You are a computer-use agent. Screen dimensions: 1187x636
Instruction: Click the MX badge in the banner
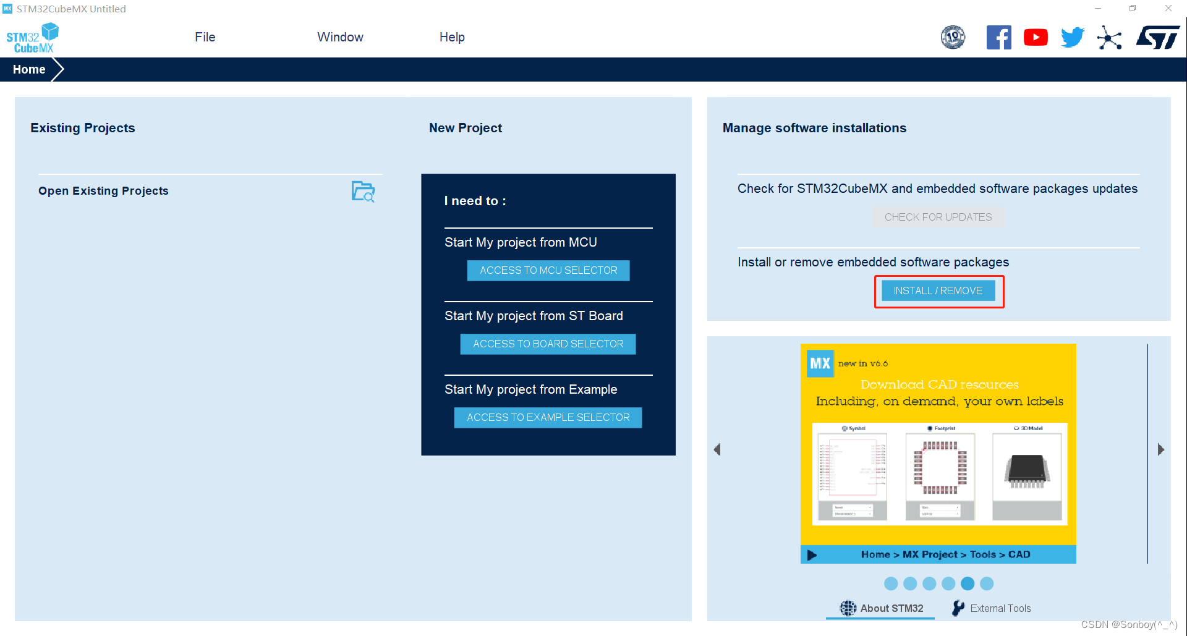tap(820, 363)
